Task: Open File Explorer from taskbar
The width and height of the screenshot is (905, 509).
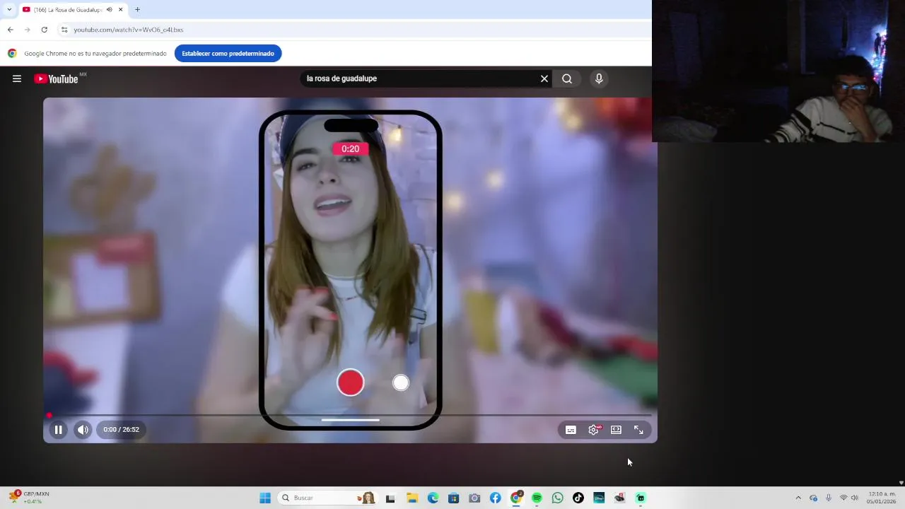Action: (412, 498)
